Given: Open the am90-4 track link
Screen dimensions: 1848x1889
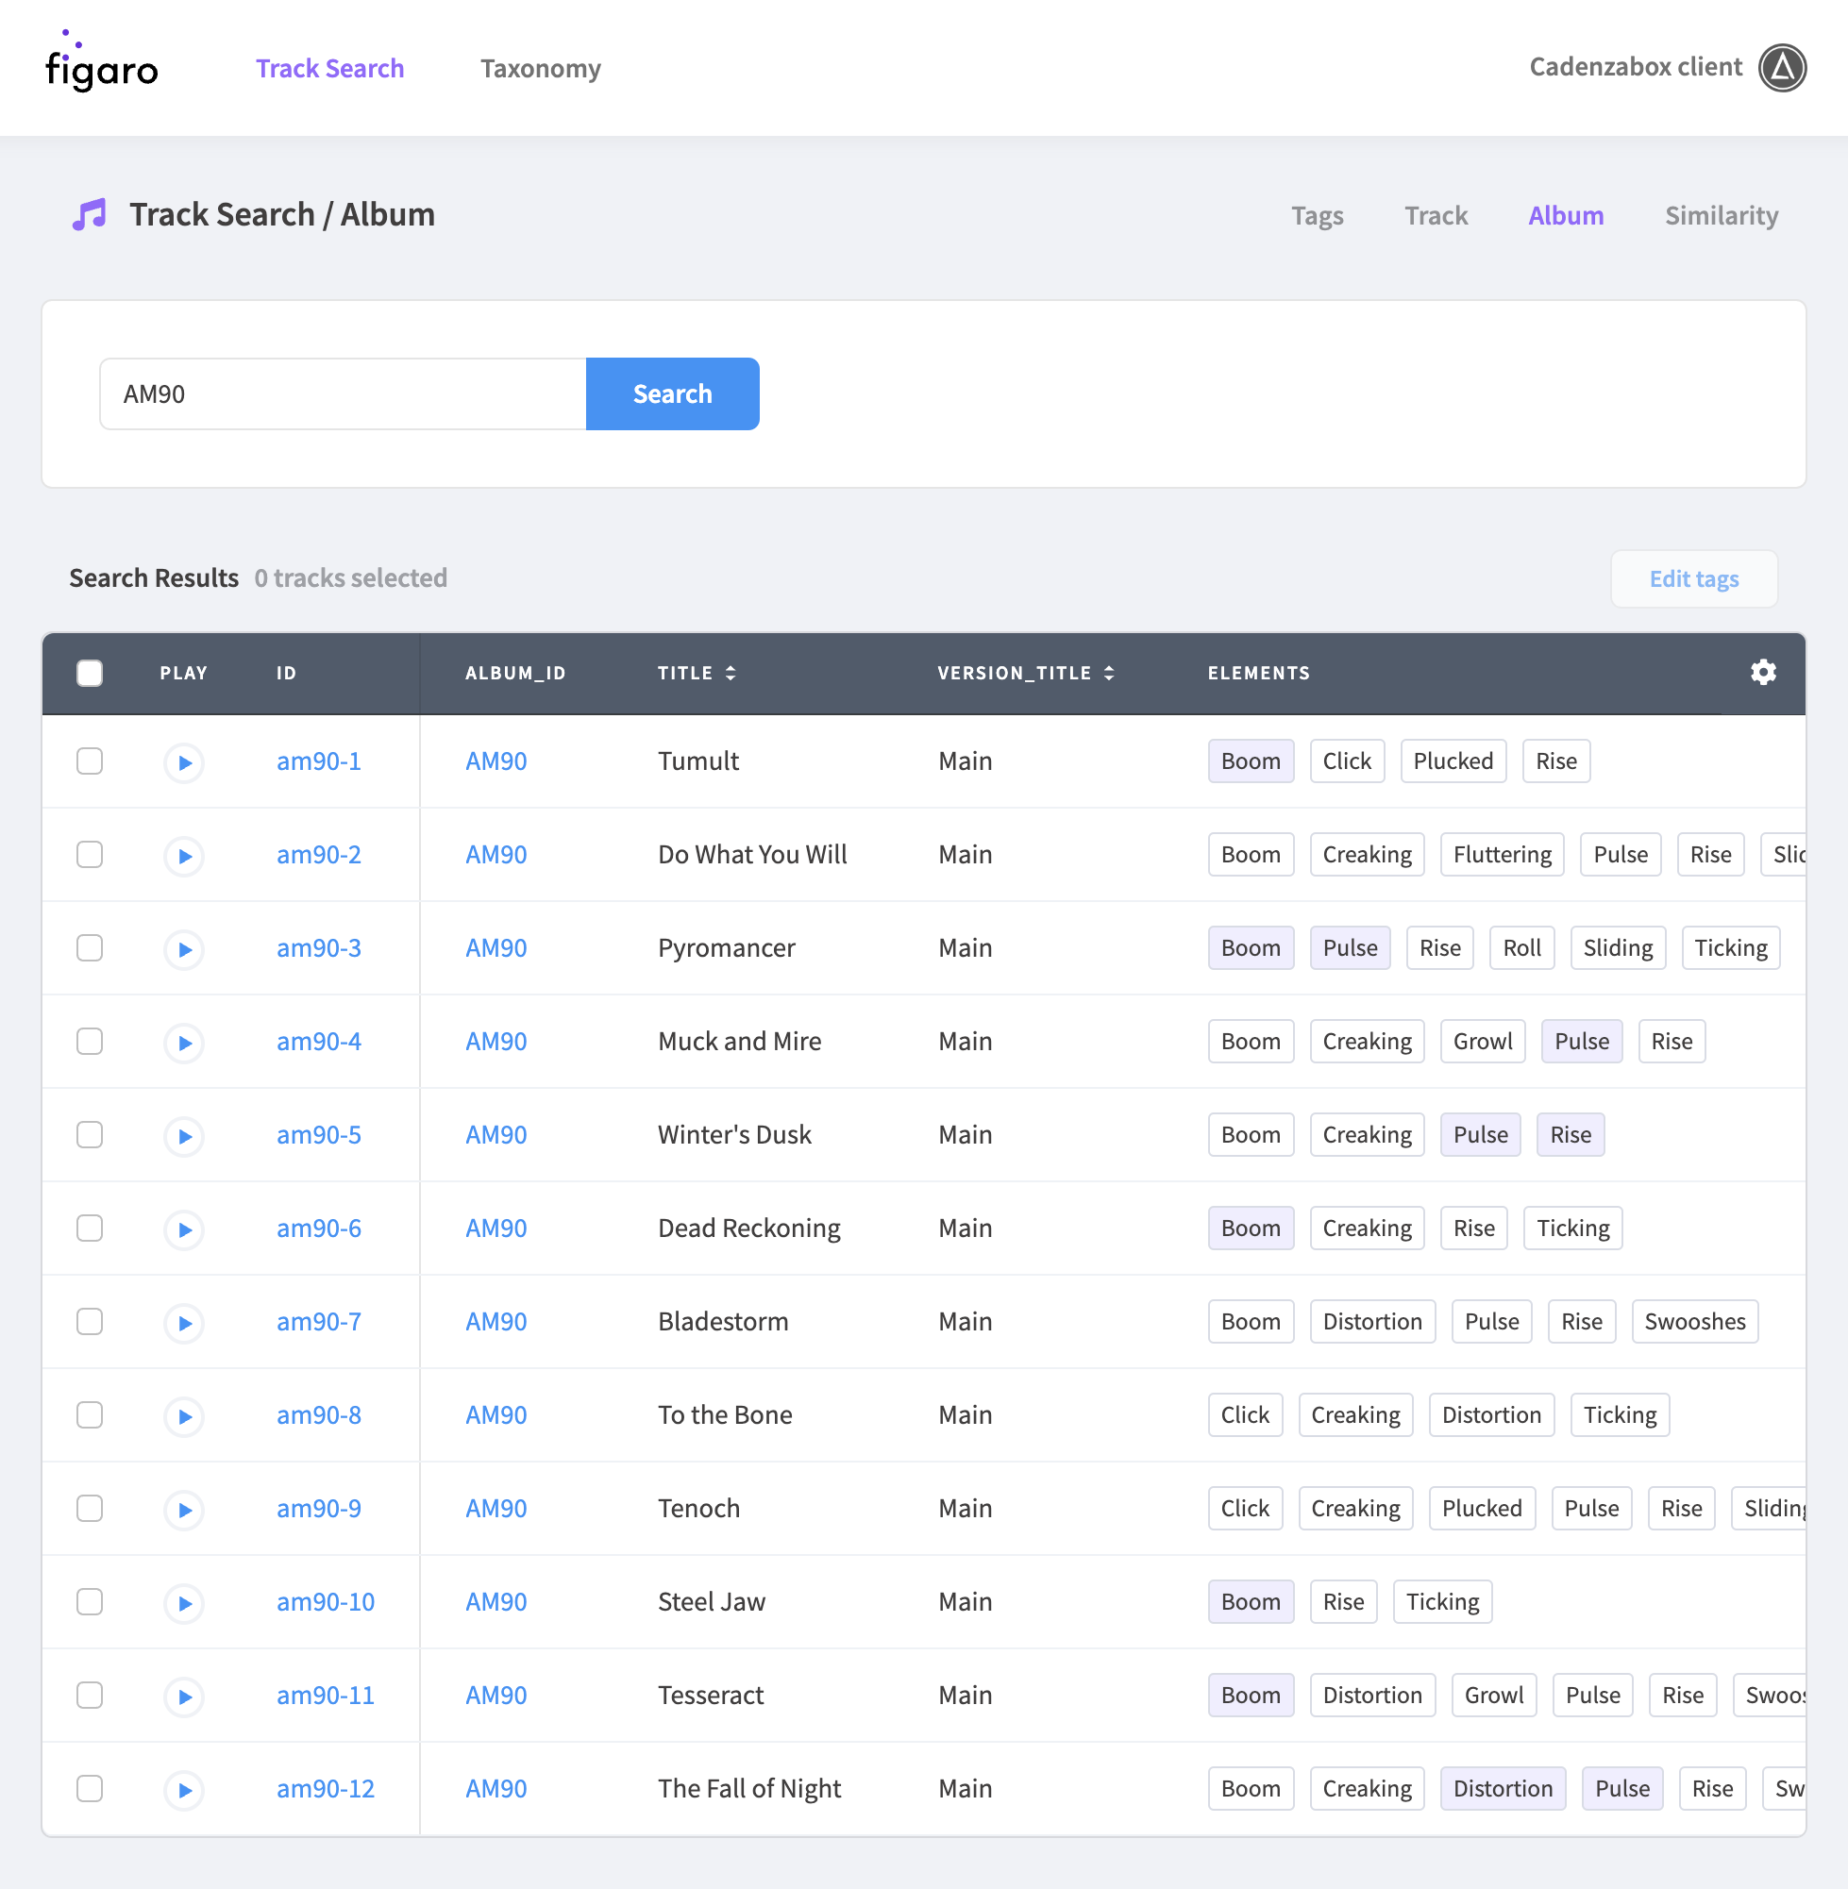Looking at the screenshot, I should [x=318, y=1042].
